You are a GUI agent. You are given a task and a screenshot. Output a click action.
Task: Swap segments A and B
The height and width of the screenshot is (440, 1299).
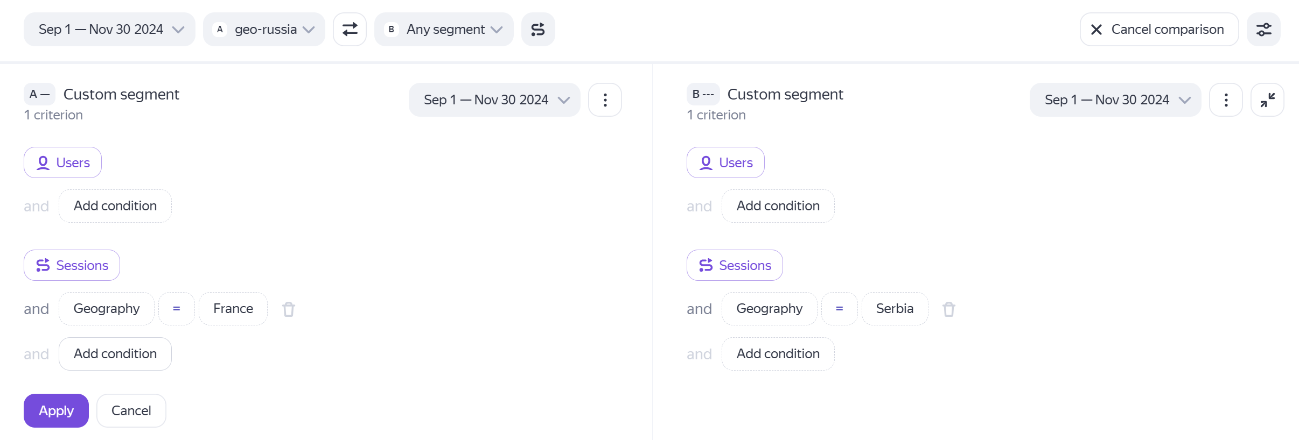350,30
